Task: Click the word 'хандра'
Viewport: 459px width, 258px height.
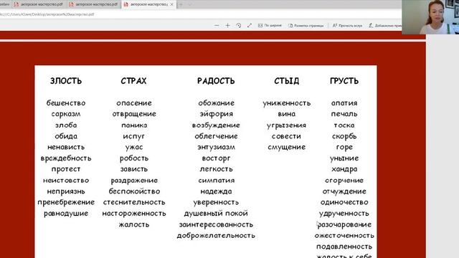Action: coord(344,169)
